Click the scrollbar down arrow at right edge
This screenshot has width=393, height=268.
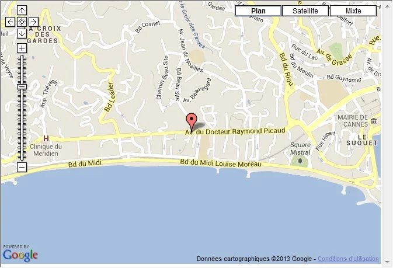[x=387, y=262]
